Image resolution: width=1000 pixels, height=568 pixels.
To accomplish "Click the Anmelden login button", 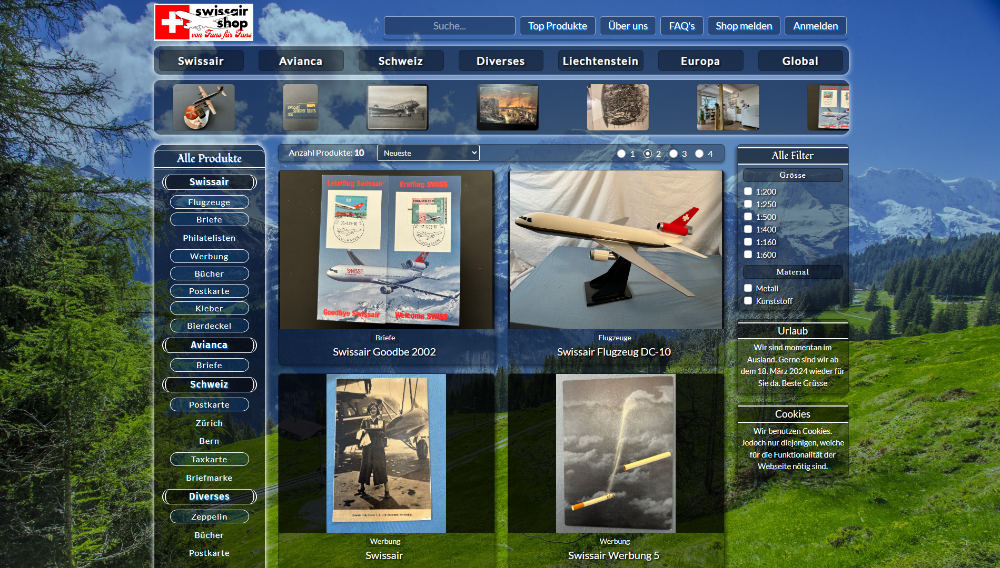I will 816,26.
